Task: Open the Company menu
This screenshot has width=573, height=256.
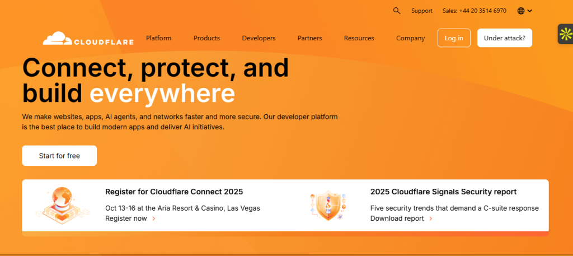Action: [x=410, y=38]
